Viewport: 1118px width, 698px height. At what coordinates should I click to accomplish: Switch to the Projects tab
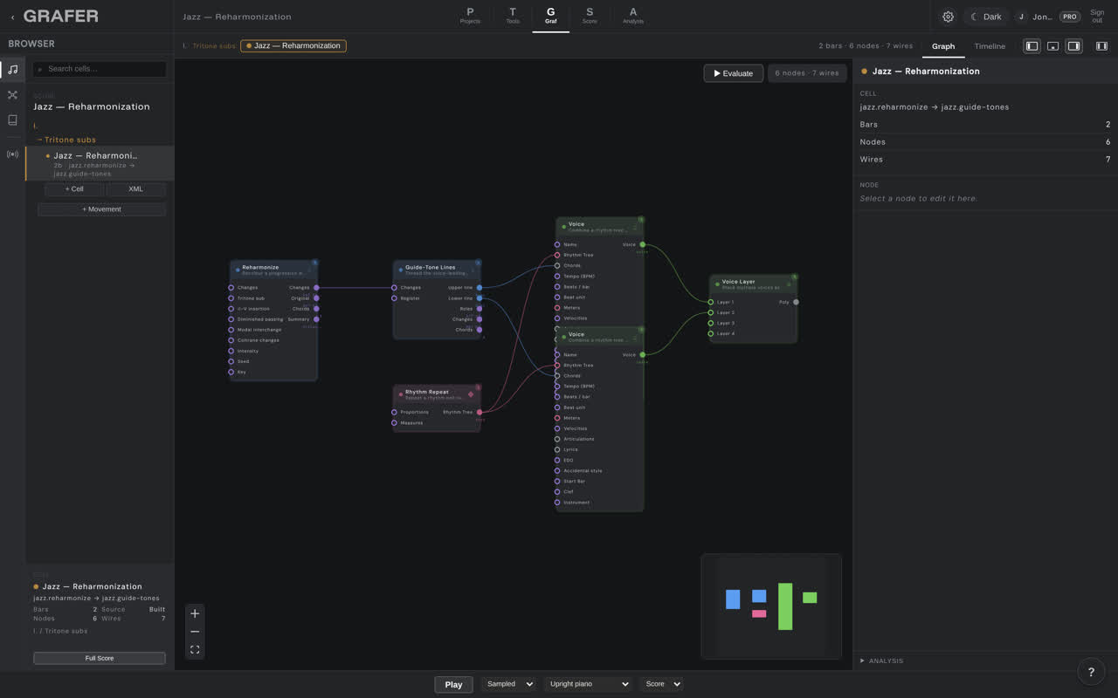pos(470,16)
